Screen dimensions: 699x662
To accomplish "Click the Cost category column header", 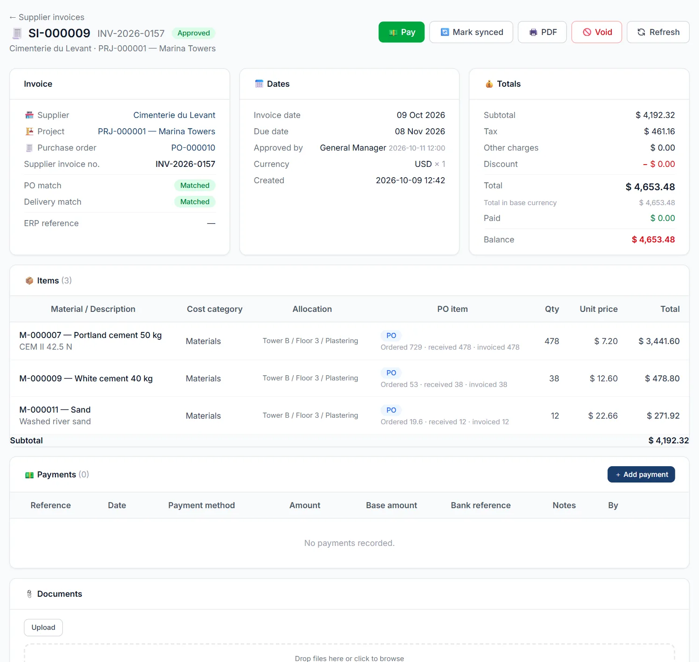I will [x=214, y=309].
